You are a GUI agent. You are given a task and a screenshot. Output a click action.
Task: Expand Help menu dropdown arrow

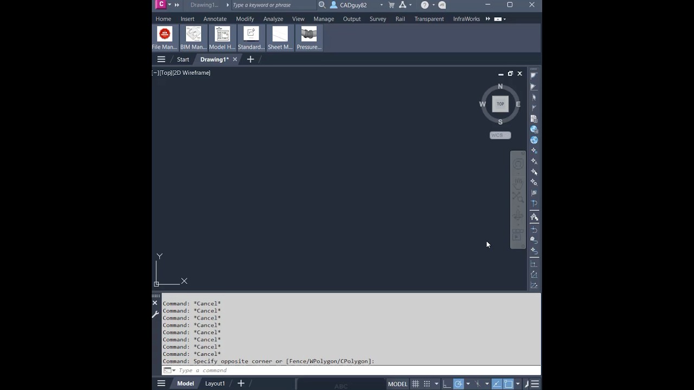(x=434, y=5)
